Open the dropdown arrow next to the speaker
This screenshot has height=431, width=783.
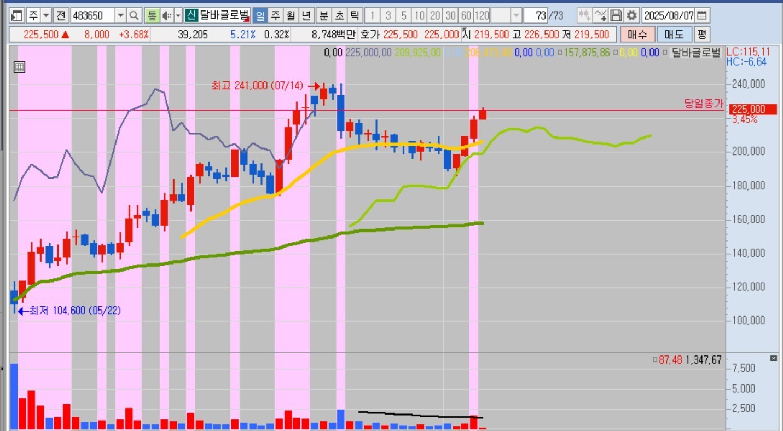tap(178, 15)
